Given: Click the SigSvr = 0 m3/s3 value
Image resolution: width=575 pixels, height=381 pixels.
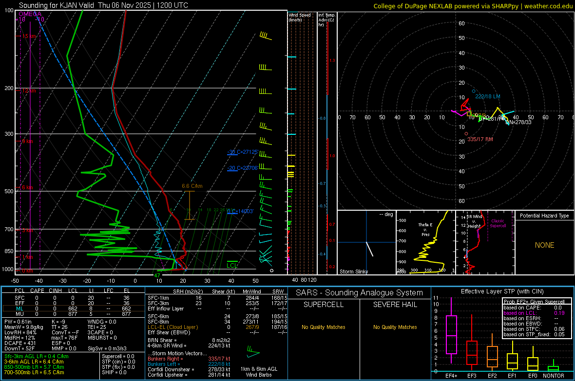Looking at the screenshot, I should [x=107, y=348].
